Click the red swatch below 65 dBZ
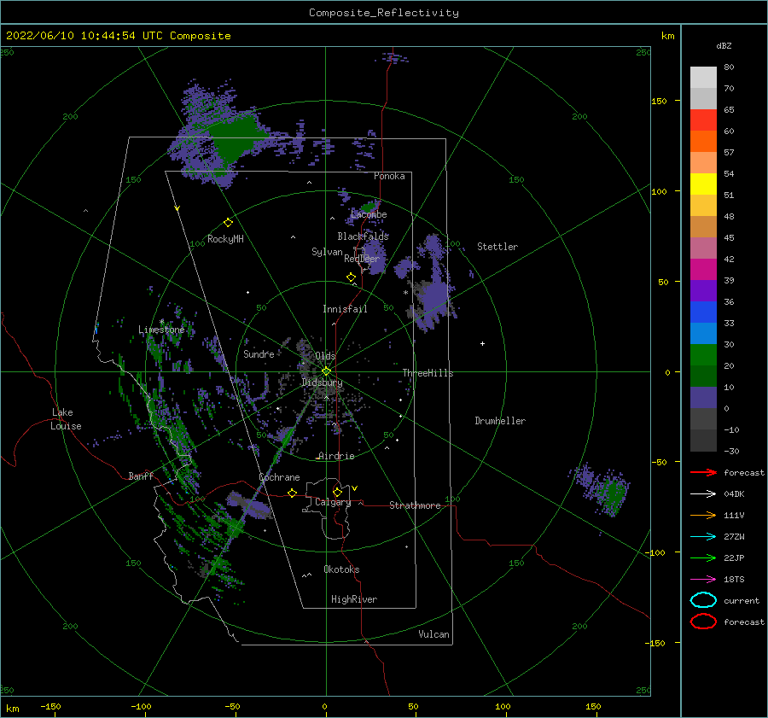768x718 pixels. 703,120
